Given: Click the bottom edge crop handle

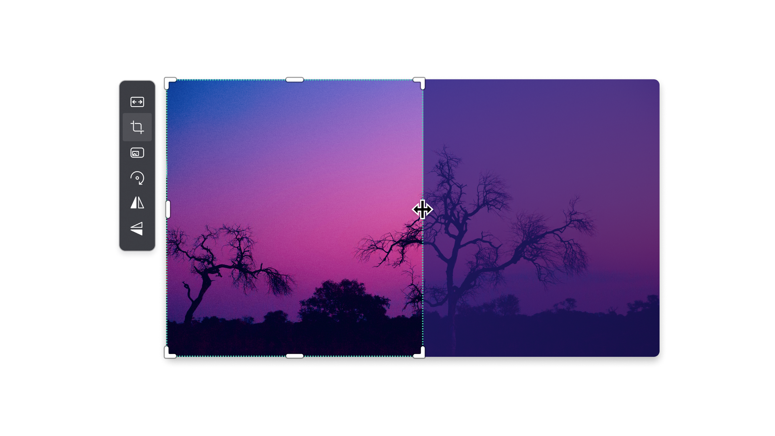Looking at the screenshot, I should click(295, 356).
